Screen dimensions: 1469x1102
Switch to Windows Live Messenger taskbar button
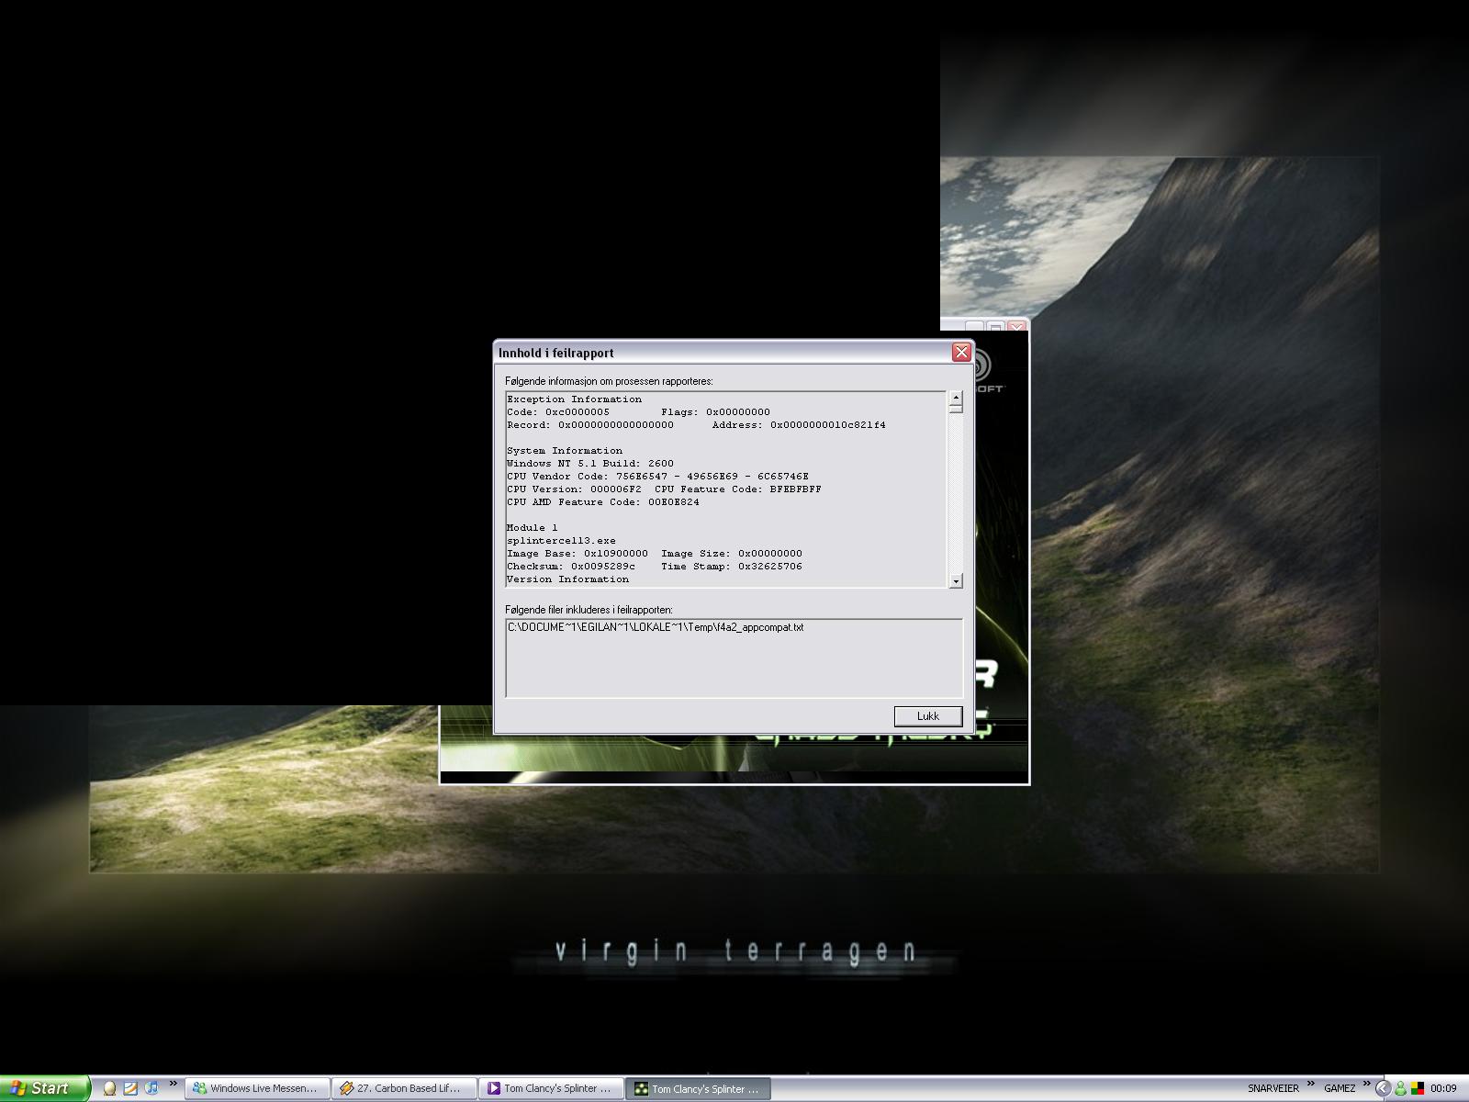(x=257, y=1088)
